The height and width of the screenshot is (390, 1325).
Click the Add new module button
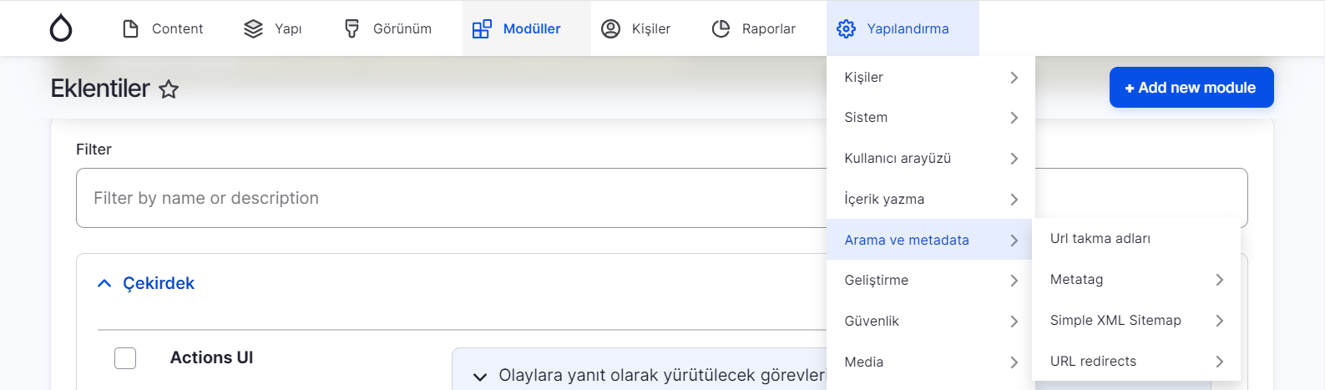click(x=1191, y=88)
